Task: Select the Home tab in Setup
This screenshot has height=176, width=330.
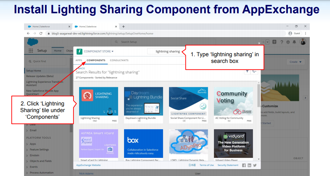Action: (x=57, y=51)
